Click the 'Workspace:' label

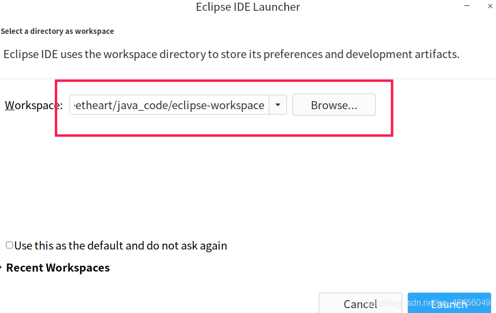(33, 105)
